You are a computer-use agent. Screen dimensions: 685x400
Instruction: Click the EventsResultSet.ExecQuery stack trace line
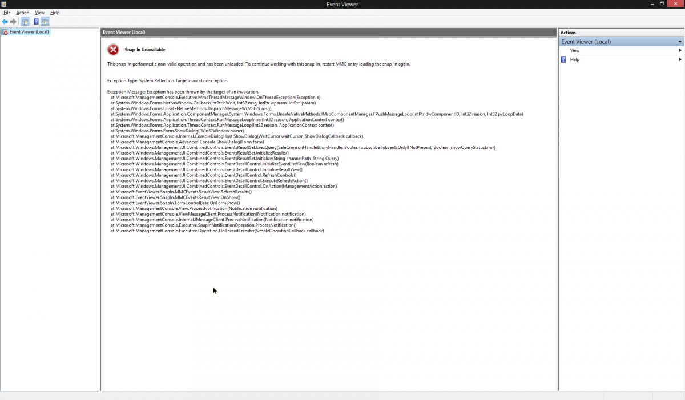(303, 147)
